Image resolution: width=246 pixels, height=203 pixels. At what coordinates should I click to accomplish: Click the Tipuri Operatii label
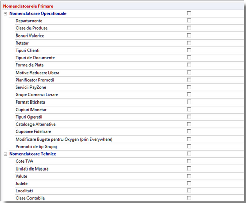pyautogui.click(x=29, y=117)
